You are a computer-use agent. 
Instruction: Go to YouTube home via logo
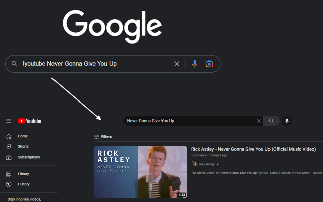coord(30,121)
